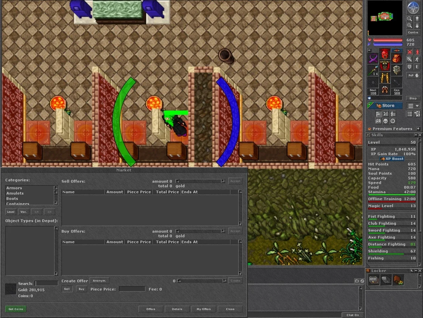This screenshot has width=423, height=318.
Task: Open the skull icon panel
Action: click(386, 121)
